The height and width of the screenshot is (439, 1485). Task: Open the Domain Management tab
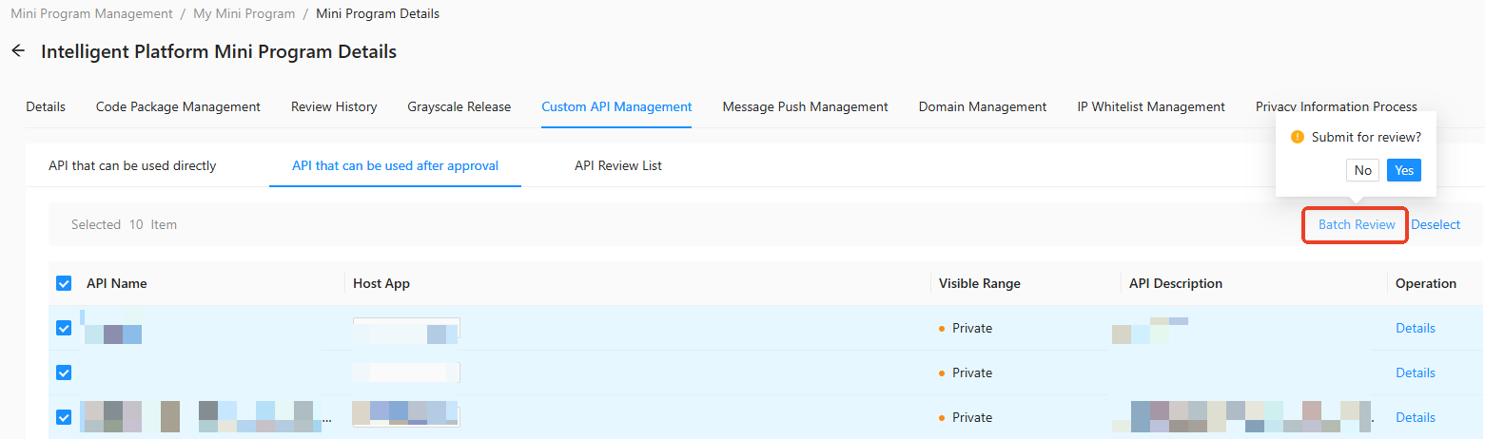(x=983, y=106)
